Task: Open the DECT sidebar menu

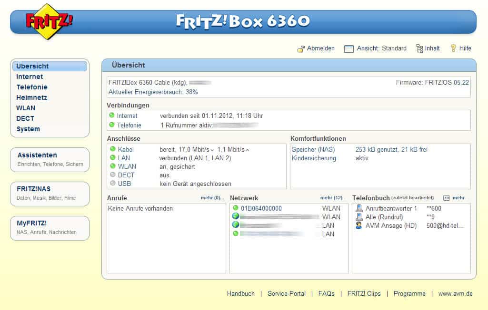Action: click(x=25, y=118)
